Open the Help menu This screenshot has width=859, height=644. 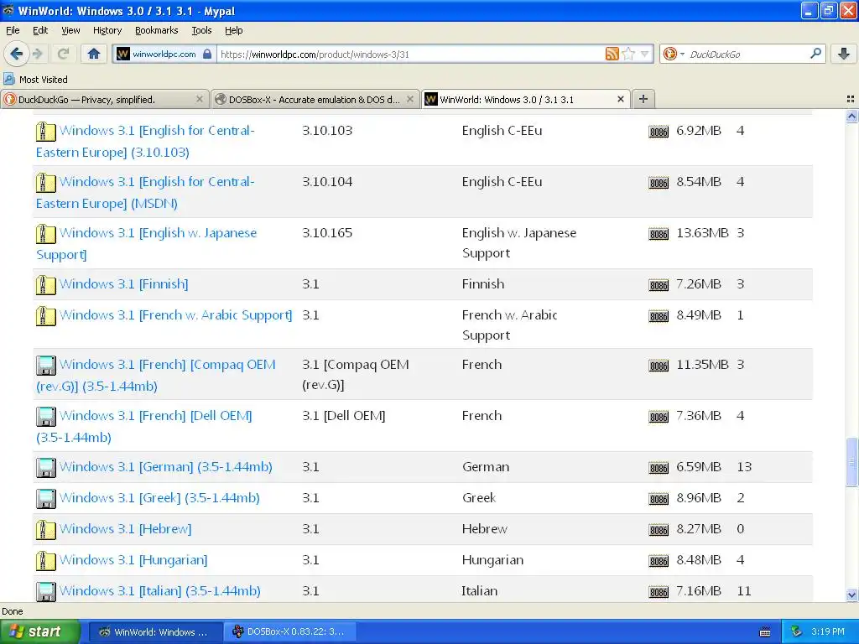point(233,31)
